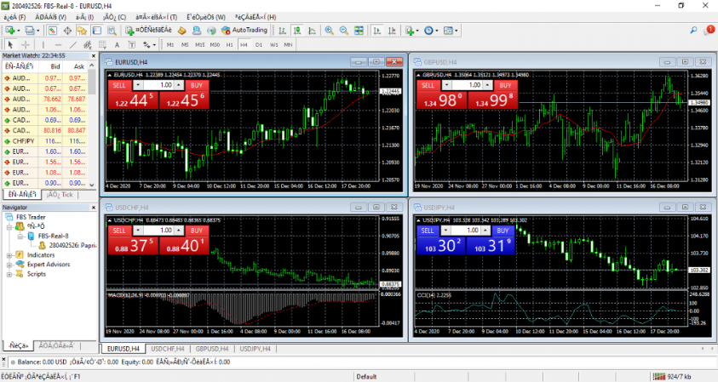This screenshot has width=718, height=382.
Task: Switch to the USDCHF,H4 chart tab
Action: tap(165, 348)
